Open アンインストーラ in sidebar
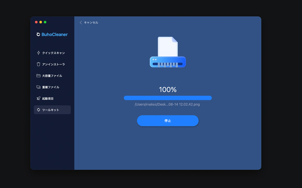Image resolution: width=302 pixels, height=188 pixels. 52,64
